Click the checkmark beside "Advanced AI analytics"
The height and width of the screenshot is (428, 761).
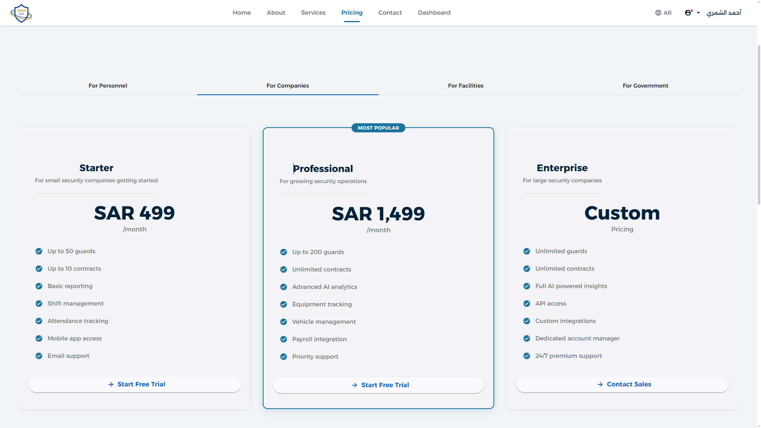click(x=283, y=287)
